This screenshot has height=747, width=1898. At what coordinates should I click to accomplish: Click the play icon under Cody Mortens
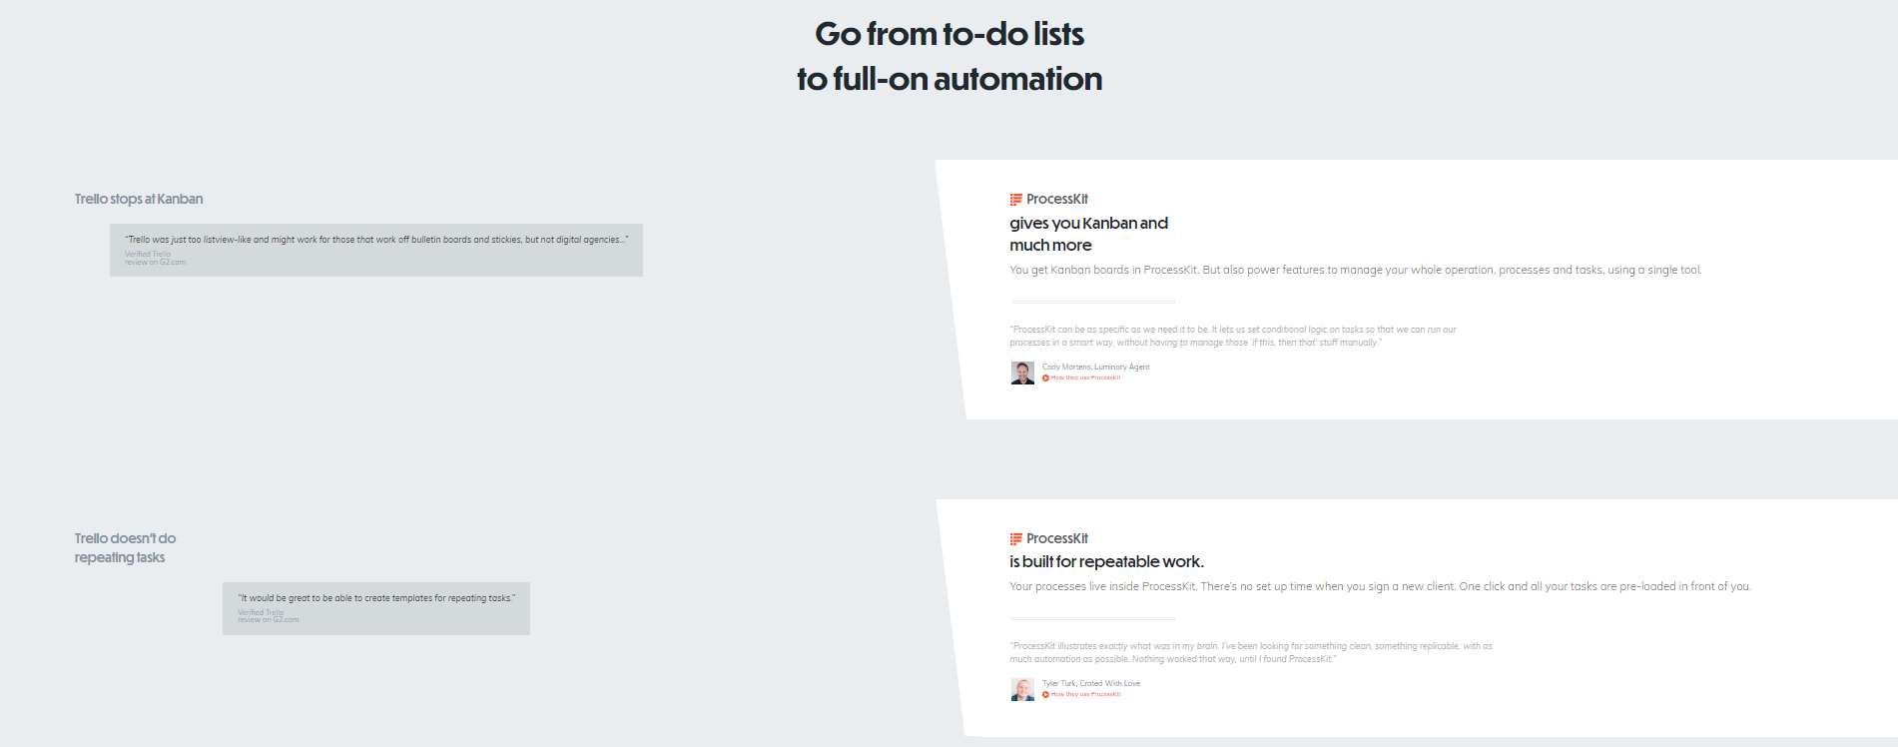[1045, 378]
